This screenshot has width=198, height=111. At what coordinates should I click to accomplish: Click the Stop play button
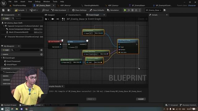click(132, 10)
